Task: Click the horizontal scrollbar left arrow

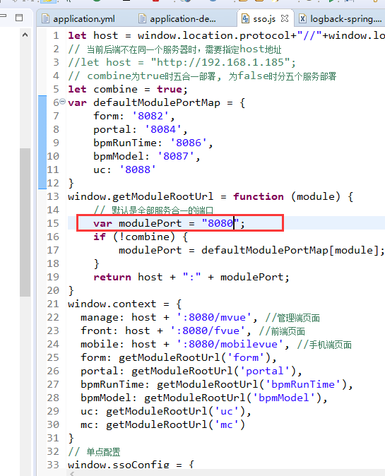Action: [72, 473]
